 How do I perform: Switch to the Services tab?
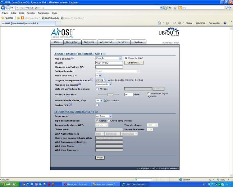click(123, 42)
